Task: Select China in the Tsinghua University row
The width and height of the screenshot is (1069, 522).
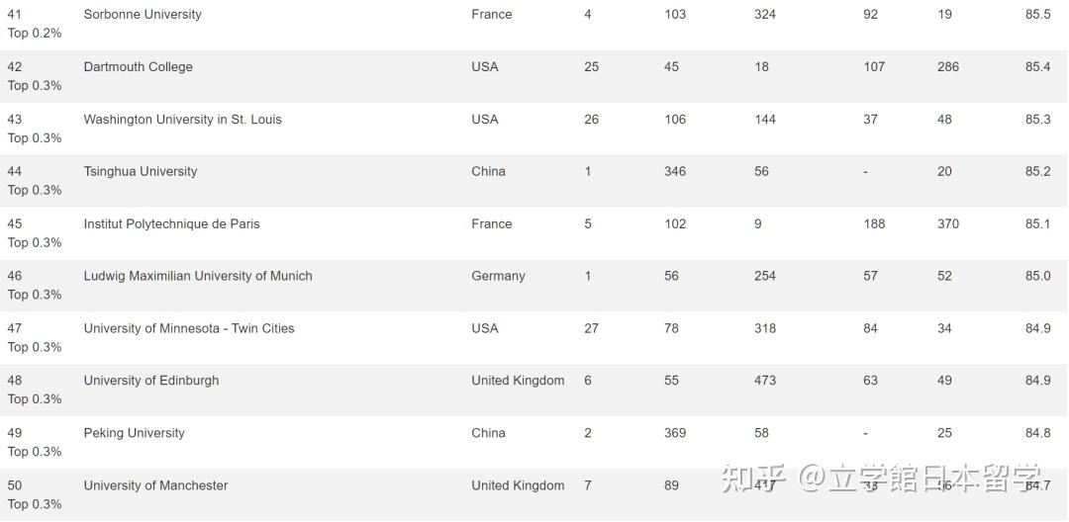Action: [x=488, y=172]
